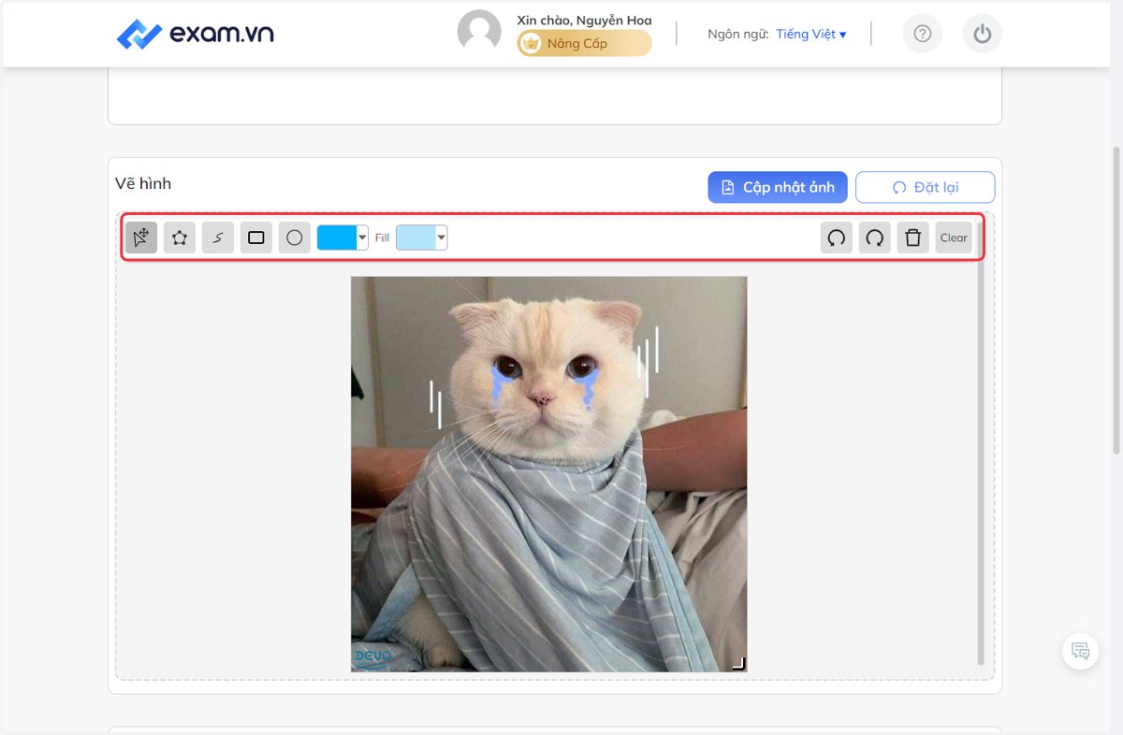Open the stroke color dropdown arrow
Image resolution: width=1123 pixels, height=735 pixels.
click(x=362, y=238)
